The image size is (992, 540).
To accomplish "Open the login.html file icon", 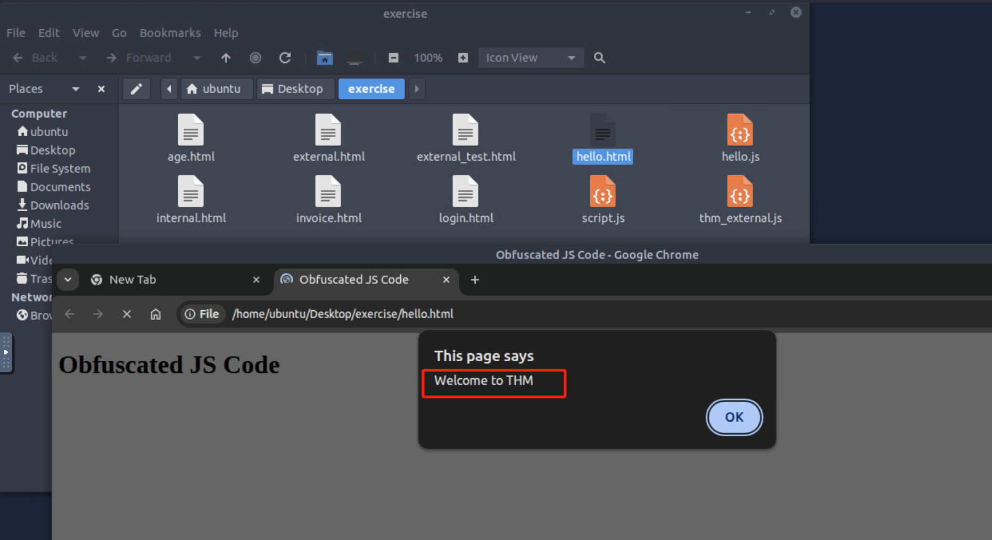I will pos(465,191).
